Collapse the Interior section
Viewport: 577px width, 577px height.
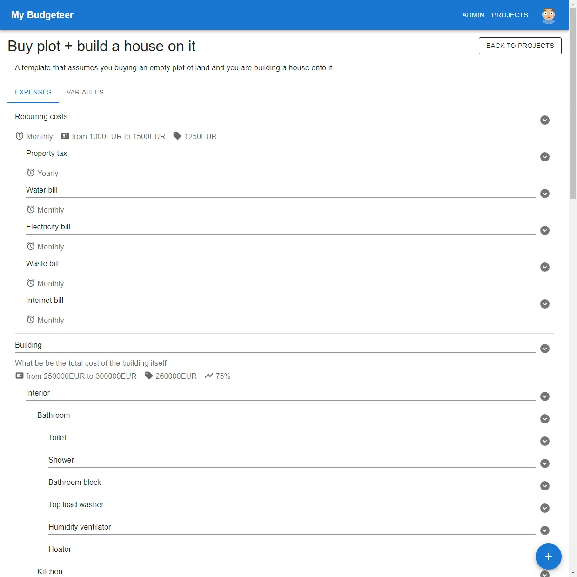[x=544, y=396]
